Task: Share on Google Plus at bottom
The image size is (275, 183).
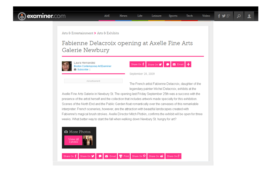Action: (174, 156)
